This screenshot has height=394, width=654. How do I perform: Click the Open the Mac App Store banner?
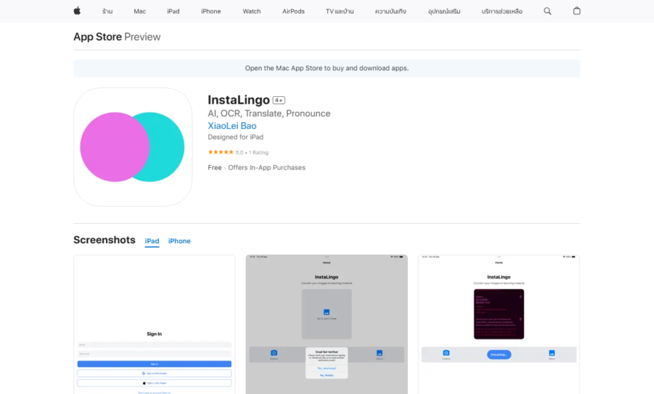coord(327,68)
